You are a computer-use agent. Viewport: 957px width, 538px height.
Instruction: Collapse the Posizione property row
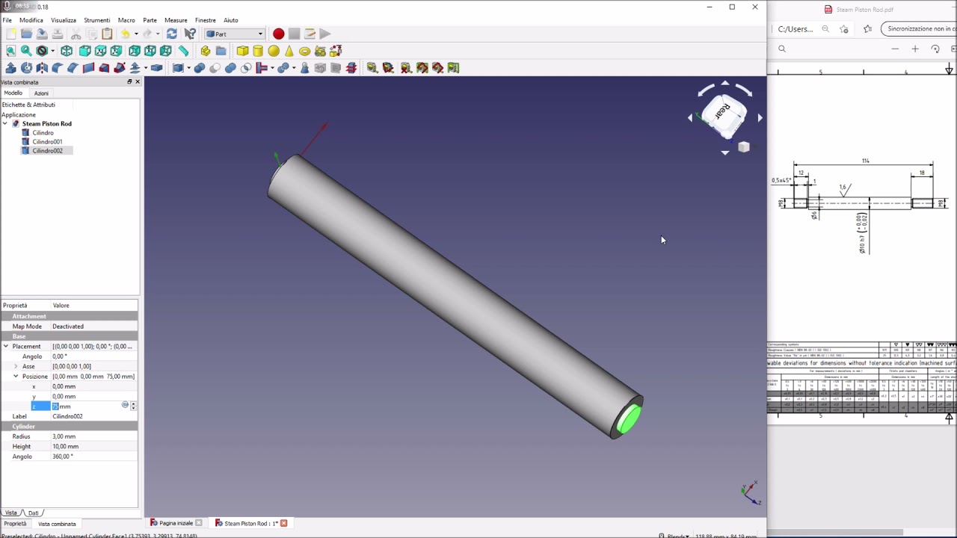tap(16, 377)
